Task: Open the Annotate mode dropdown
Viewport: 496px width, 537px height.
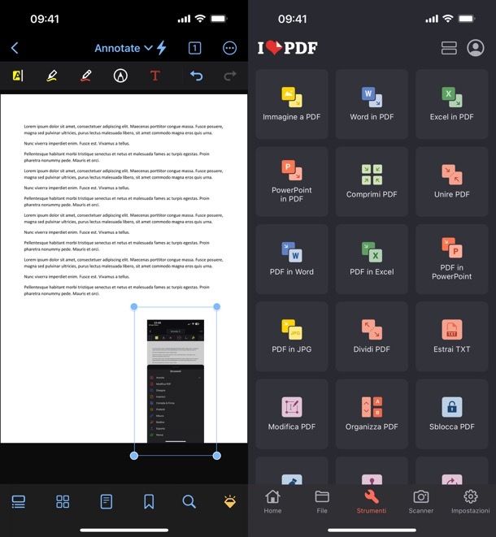Action: tap(124, 48)
